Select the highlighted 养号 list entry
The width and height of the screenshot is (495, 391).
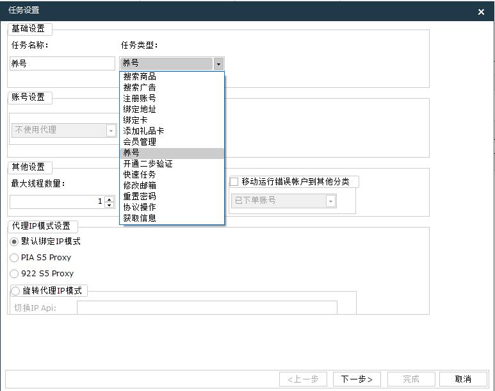coord(172,153)
